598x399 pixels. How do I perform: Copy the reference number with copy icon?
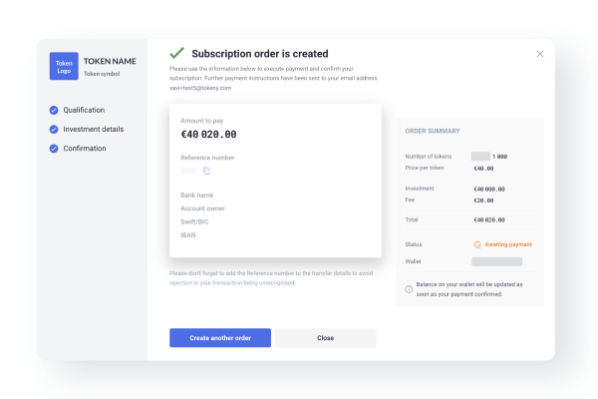[206, 171]
